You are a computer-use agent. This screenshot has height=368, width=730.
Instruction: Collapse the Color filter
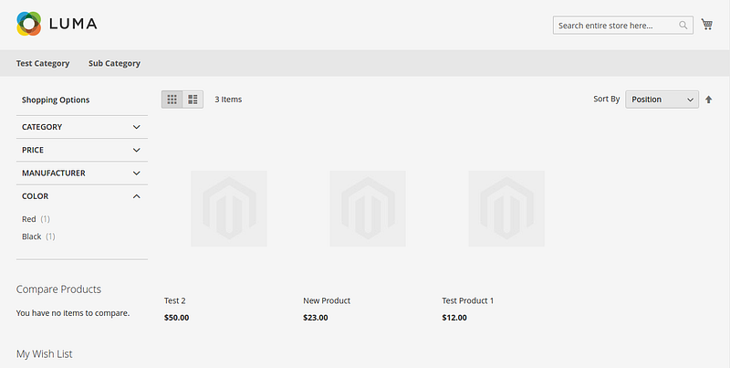[x=82, y=196]
